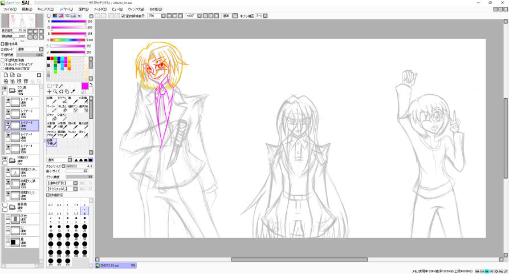Open the zoom percentage dropdown in toolbar
The height and width of the screenshot is (274, 509).
[x=163, y=16]
